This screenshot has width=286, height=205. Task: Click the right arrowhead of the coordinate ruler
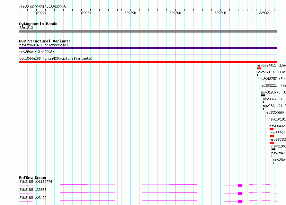pos(276,10)
